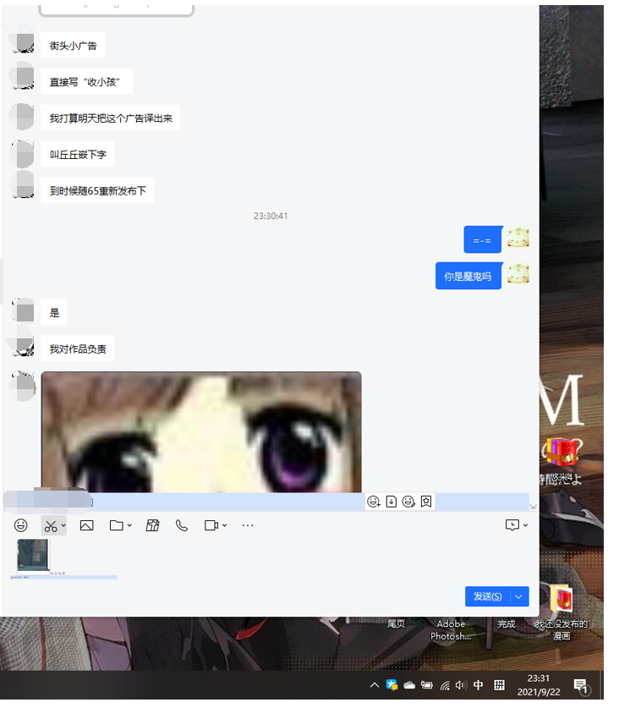Click the OneDrive cloud tray icon

409,685
